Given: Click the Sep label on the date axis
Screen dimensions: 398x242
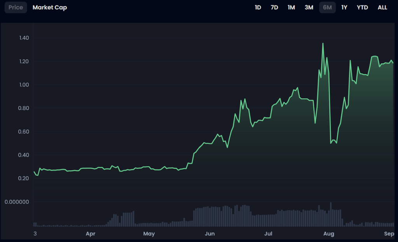Looking at the screenshot, I should pos(388,234).
